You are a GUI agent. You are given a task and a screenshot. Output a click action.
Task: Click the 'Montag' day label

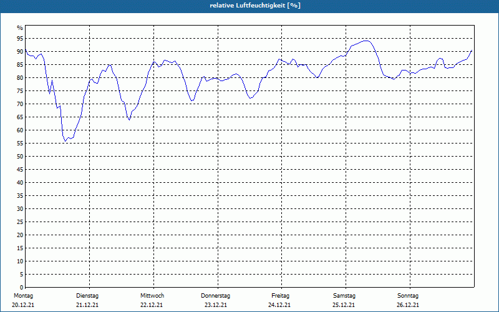tap(23, 296)
